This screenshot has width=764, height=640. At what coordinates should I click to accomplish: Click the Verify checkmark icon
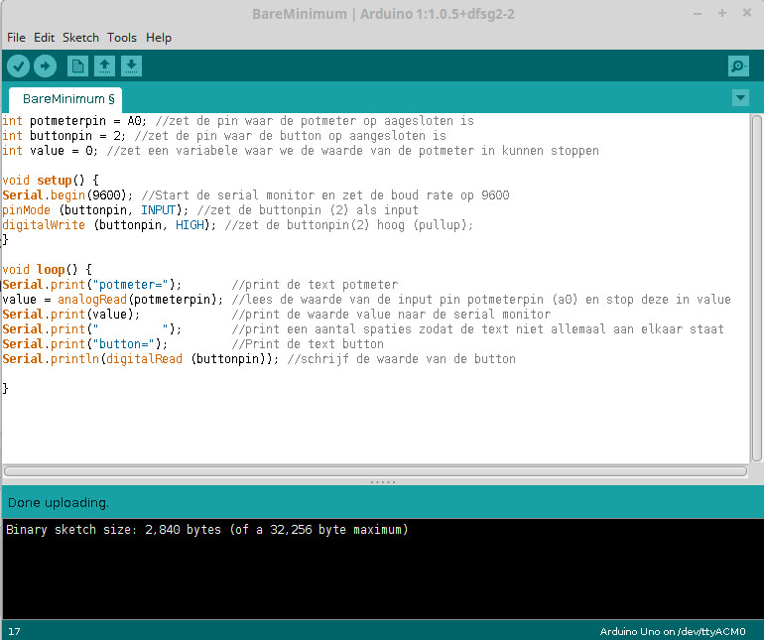[18, 66]
